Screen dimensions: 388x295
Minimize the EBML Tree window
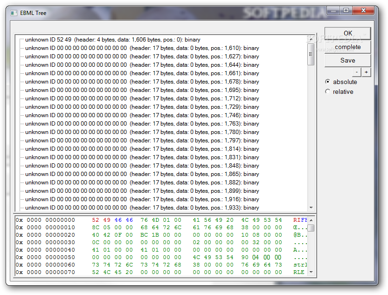[333, 11]
